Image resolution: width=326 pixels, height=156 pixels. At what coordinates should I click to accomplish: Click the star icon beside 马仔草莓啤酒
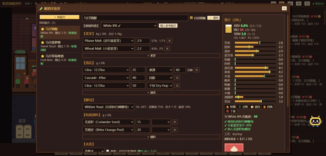43,56
